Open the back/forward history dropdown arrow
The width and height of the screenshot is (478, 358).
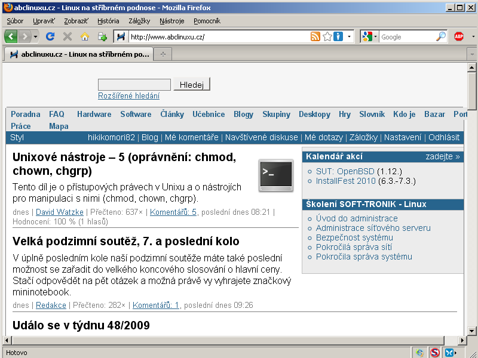tap(35, 37)
